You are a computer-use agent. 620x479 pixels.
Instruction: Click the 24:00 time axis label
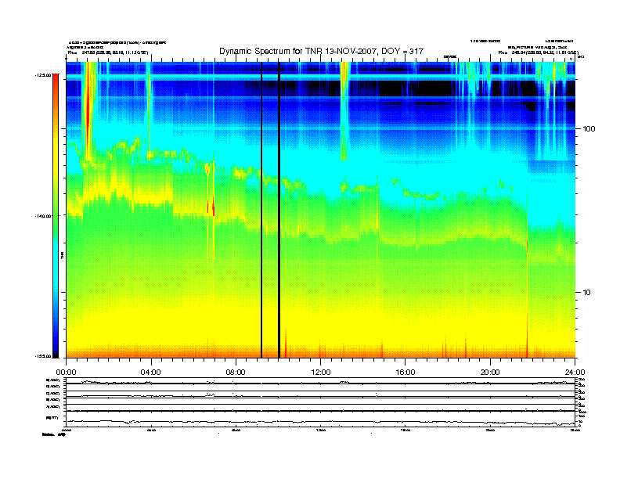pos(575,373)
